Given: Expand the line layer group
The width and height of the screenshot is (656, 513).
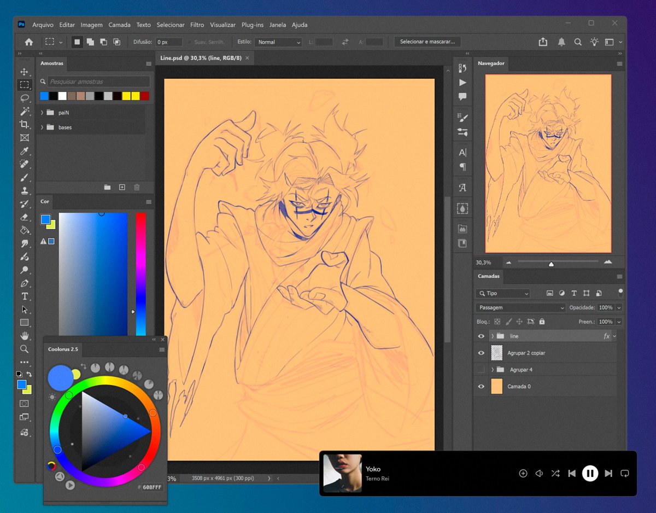Looking at the screenshot, I should (x=493, y=336).
